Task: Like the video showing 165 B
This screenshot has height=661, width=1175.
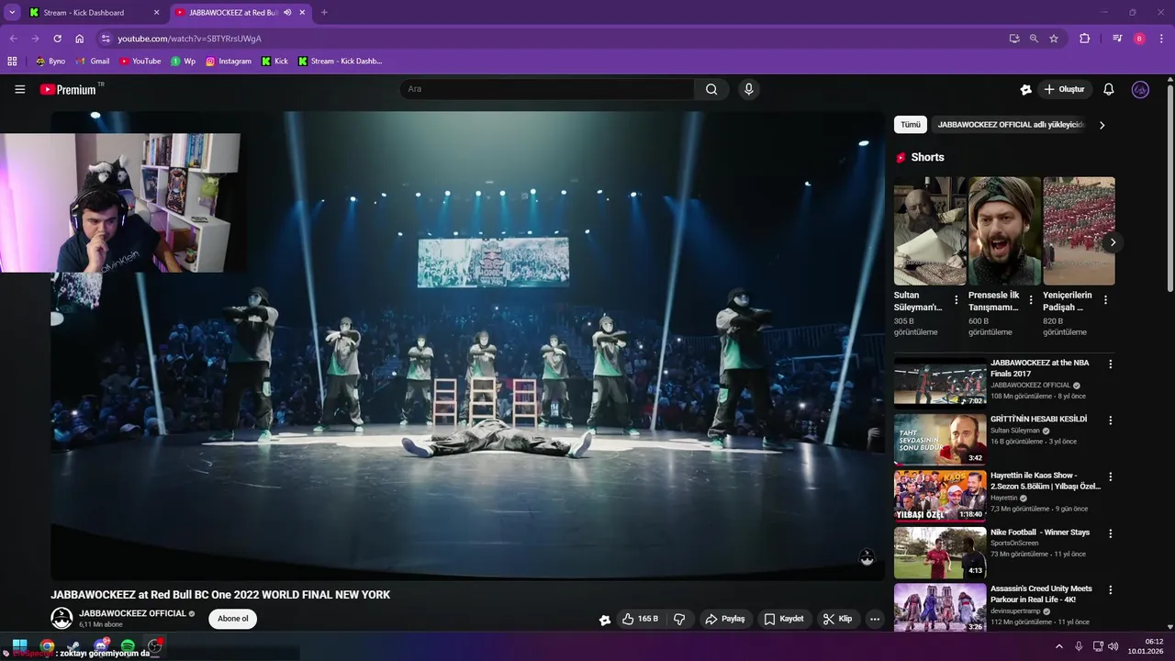Action: (640, 619)
